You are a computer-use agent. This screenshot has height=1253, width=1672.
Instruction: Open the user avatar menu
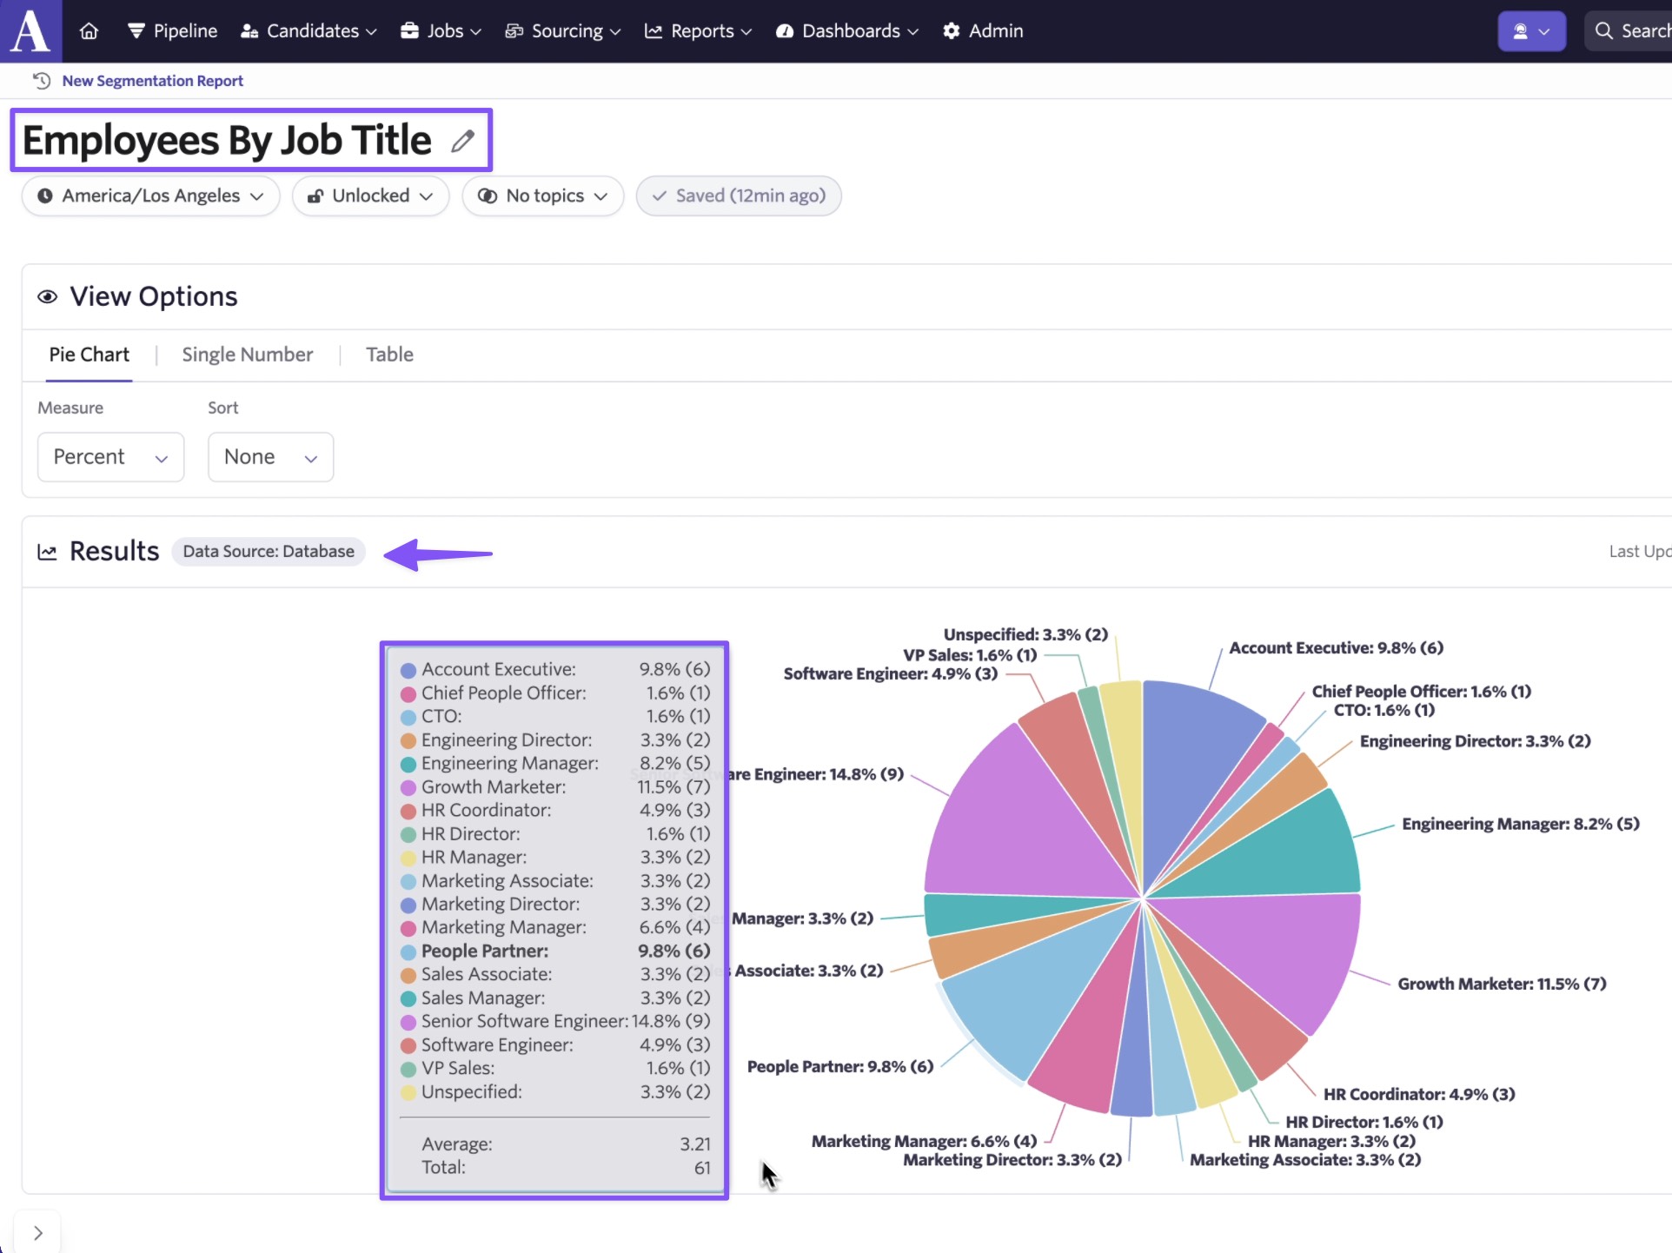click(1530, 31)
